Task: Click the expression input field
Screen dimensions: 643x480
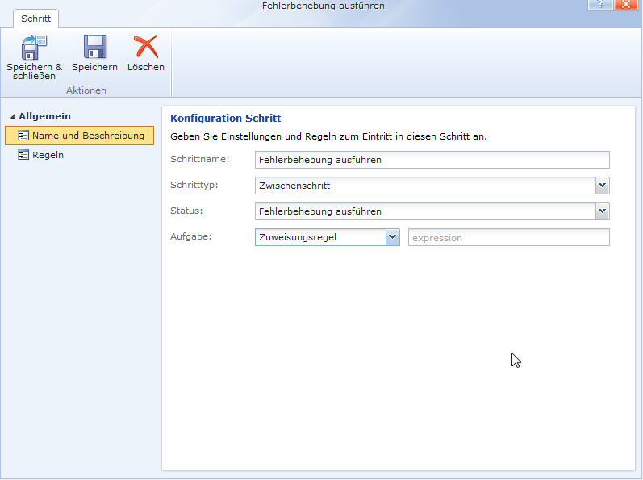Action: coord(509,238)
